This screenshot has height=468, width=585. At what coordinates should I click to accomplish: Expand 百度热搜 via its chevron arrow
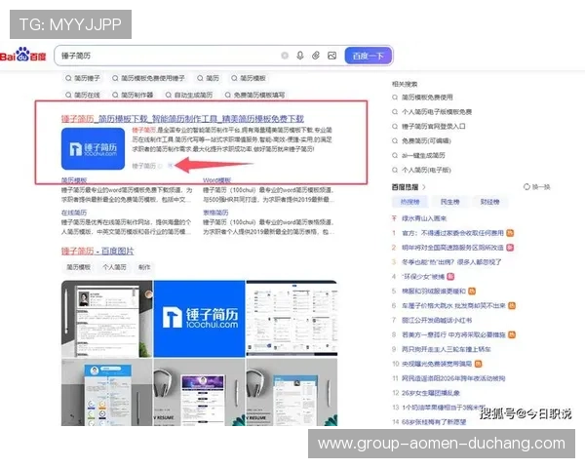(x=424, y=187)
